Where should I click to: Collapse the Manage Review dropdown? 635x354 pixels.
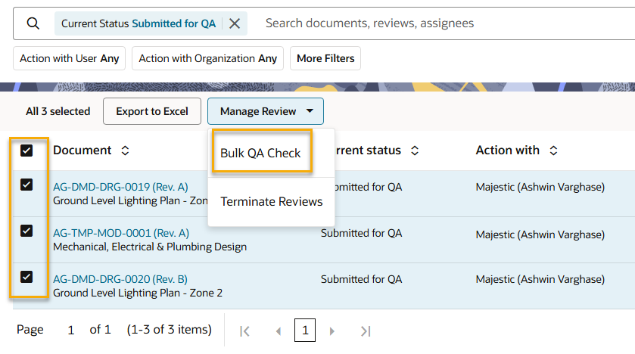point(265,111)
